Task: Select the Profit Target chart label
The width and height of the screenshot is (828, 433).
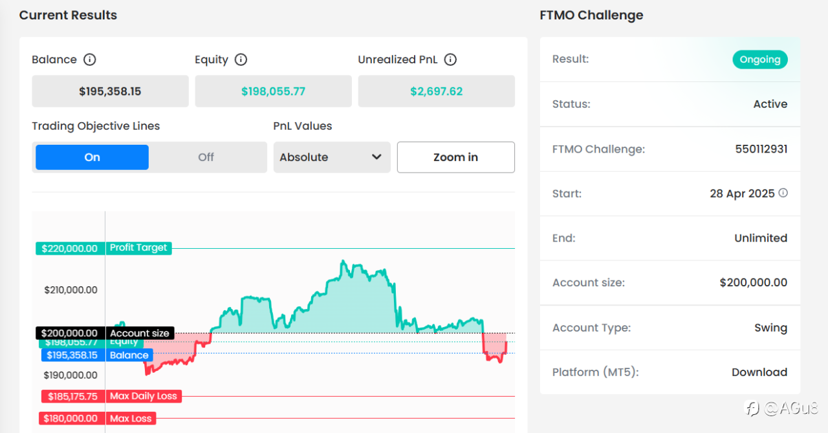Action: tap(138, 248)
